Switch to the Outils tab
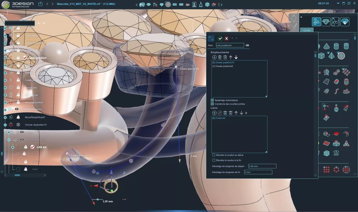 [307, 30]
